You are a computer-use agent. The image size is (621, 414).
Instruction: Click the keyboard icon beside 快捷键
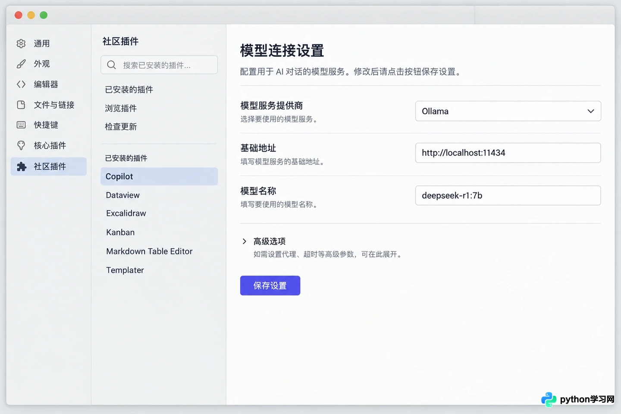[21, 125]
